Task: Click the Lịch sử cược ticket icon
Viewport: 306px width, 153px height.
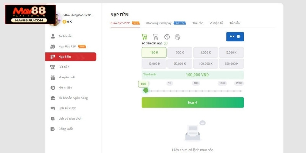Action: (x=53, y=108)
